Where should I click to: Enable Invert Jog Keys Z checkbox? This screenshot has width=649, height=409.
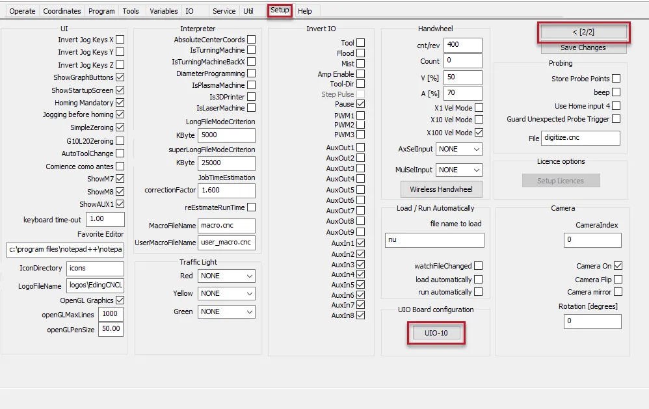point(120,65)
